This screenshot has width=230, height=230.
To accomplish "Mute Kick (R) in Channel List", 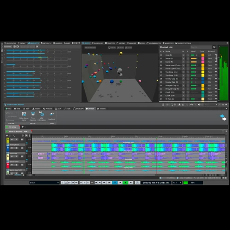I will pos(184,55).
